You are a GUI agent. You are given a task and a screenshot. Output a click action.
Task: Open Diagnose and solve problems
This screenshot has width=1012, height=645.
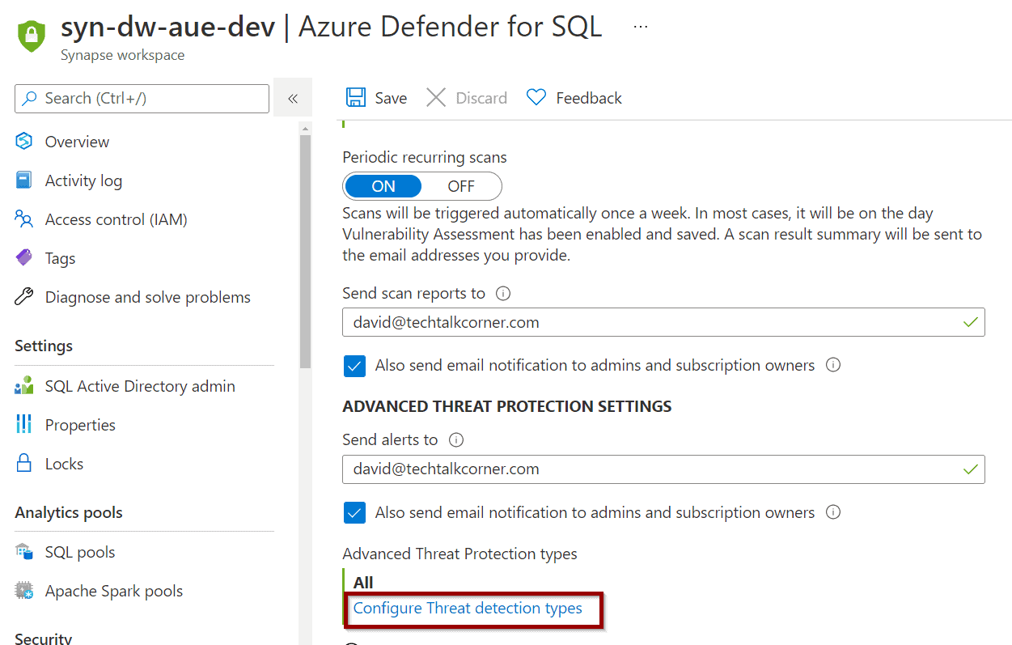click(x=148, y=297)
